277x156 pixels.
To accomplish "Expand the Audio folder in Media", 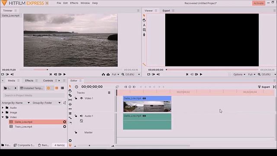I will point(3,107).
